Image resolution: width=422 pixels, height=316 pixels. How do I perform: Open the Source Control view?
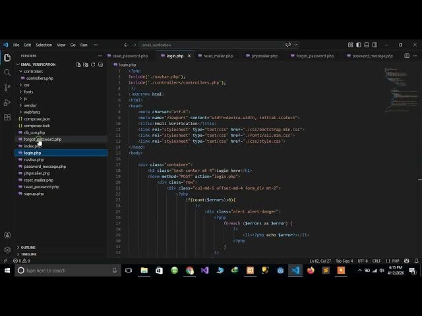tap(7, 88)
